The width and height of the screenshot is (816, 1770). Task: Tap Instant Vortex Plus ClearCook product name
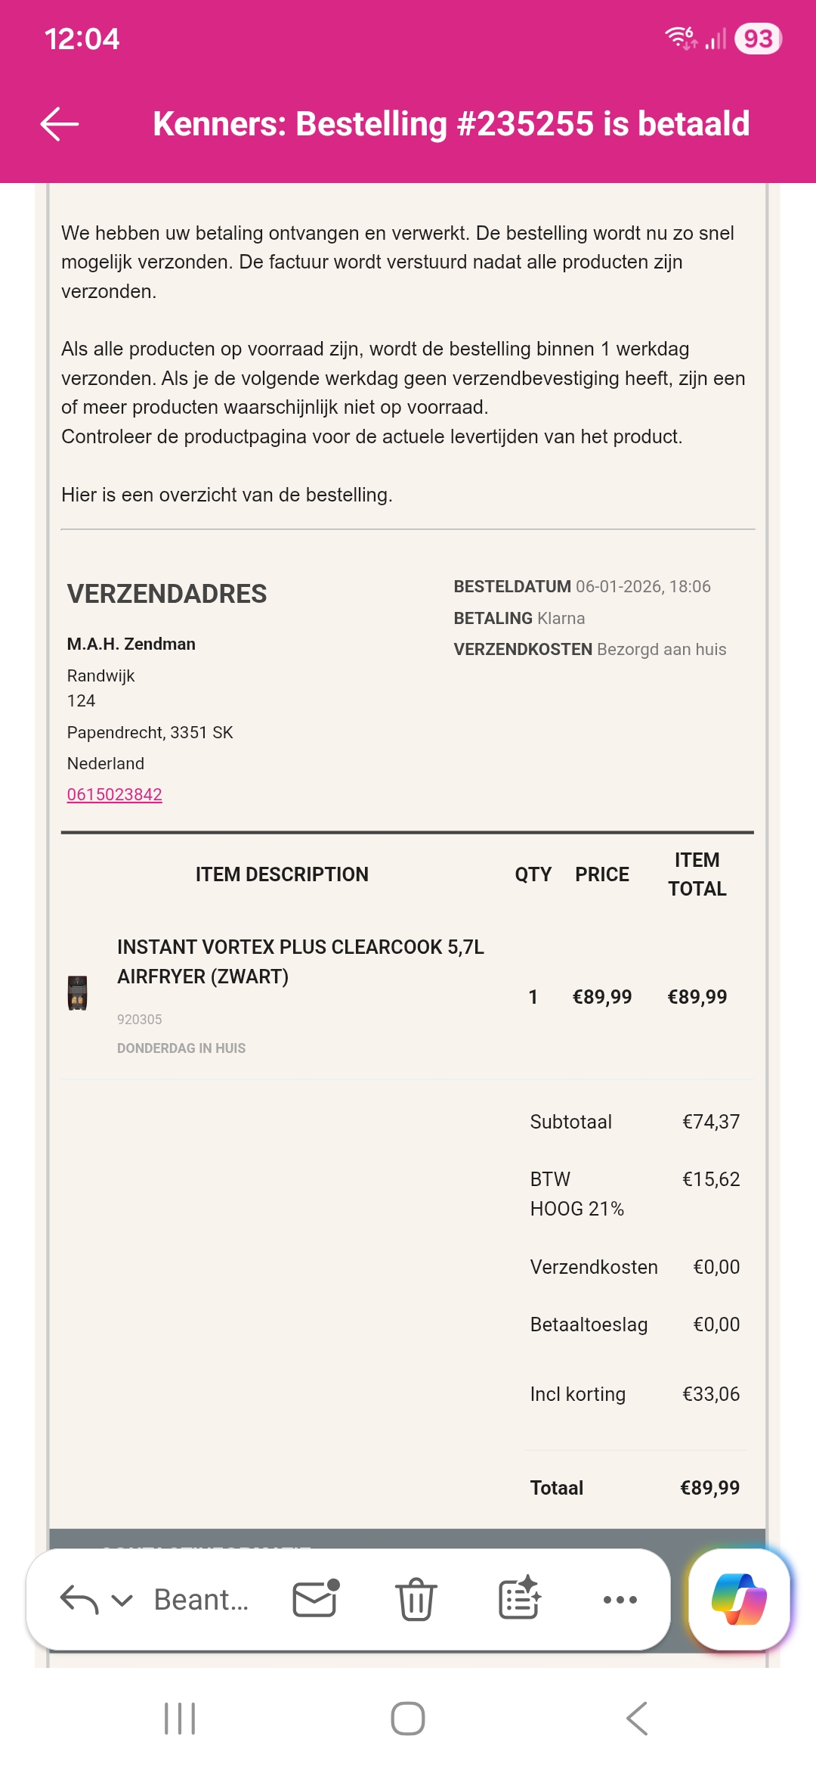(301, 961)
